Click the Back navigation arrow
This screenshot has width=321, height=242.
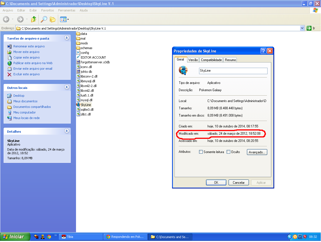6,19
